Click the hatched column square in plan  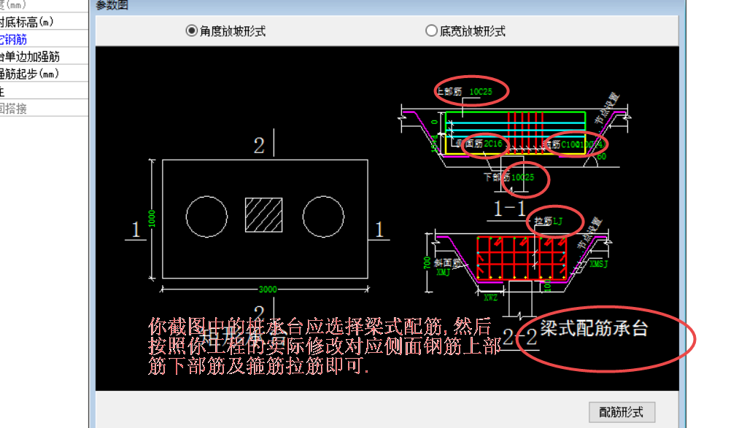(263, 215)
